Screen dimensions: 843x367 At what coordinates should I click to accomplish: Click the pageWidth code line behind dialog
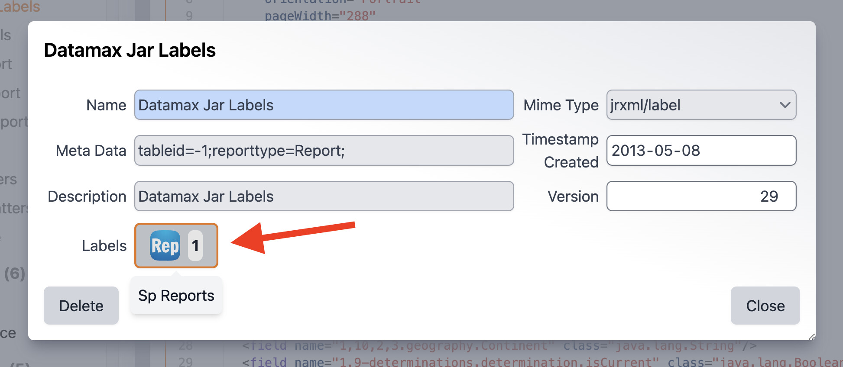pyautogui.click(x=320, y=16)
